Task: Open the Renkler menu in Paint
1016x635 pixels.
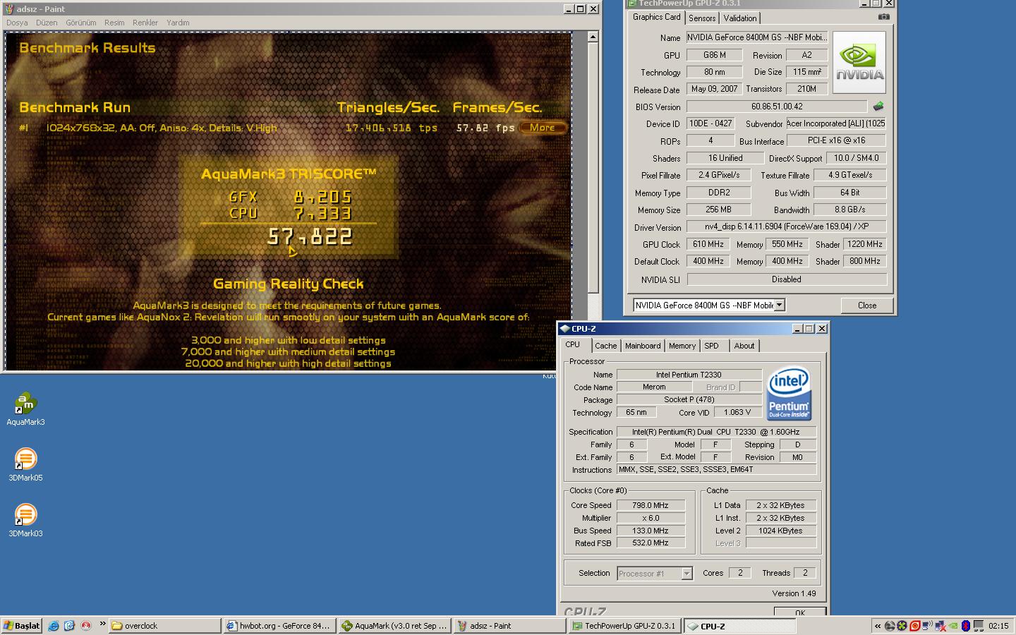Action: coord(145,23)
